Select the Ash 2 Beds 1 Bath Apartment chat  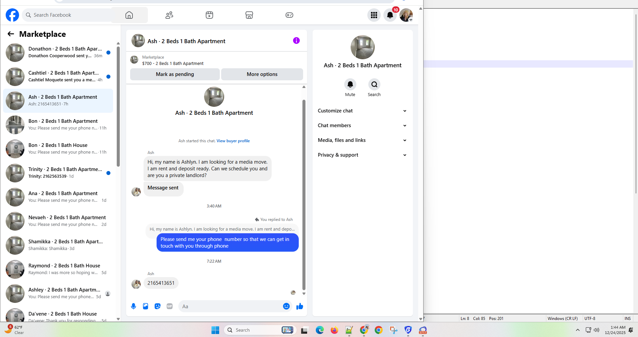(x=58, y=101)
